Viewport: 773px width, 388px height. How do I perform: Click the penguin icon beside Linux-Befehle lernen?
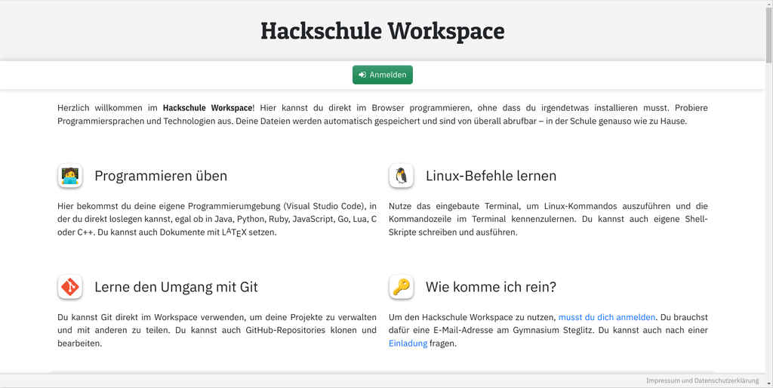401,176
